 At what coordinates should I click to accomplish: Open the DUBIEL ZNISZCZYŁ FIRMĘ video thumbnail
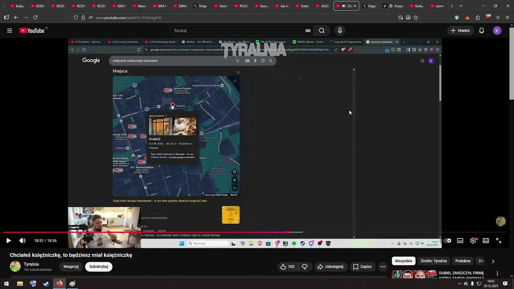click(x=414, y=274)
